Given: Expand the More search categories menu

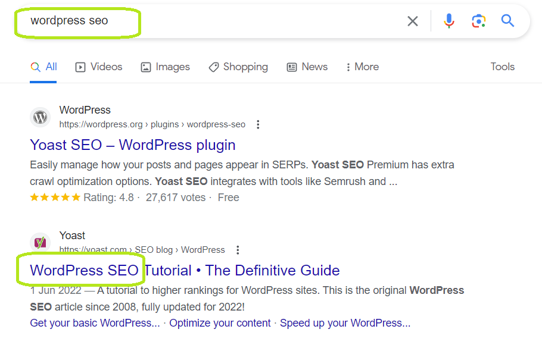Looking at the screenshot, I should point(363,67).
